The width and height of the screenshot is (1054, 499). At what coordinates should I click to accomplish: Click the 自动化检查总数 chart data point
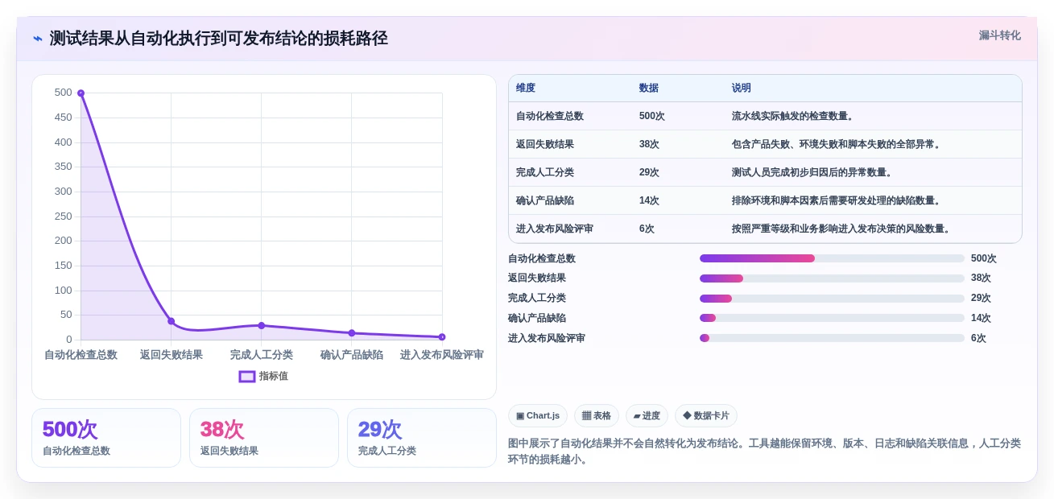click(x=81, y=93)
